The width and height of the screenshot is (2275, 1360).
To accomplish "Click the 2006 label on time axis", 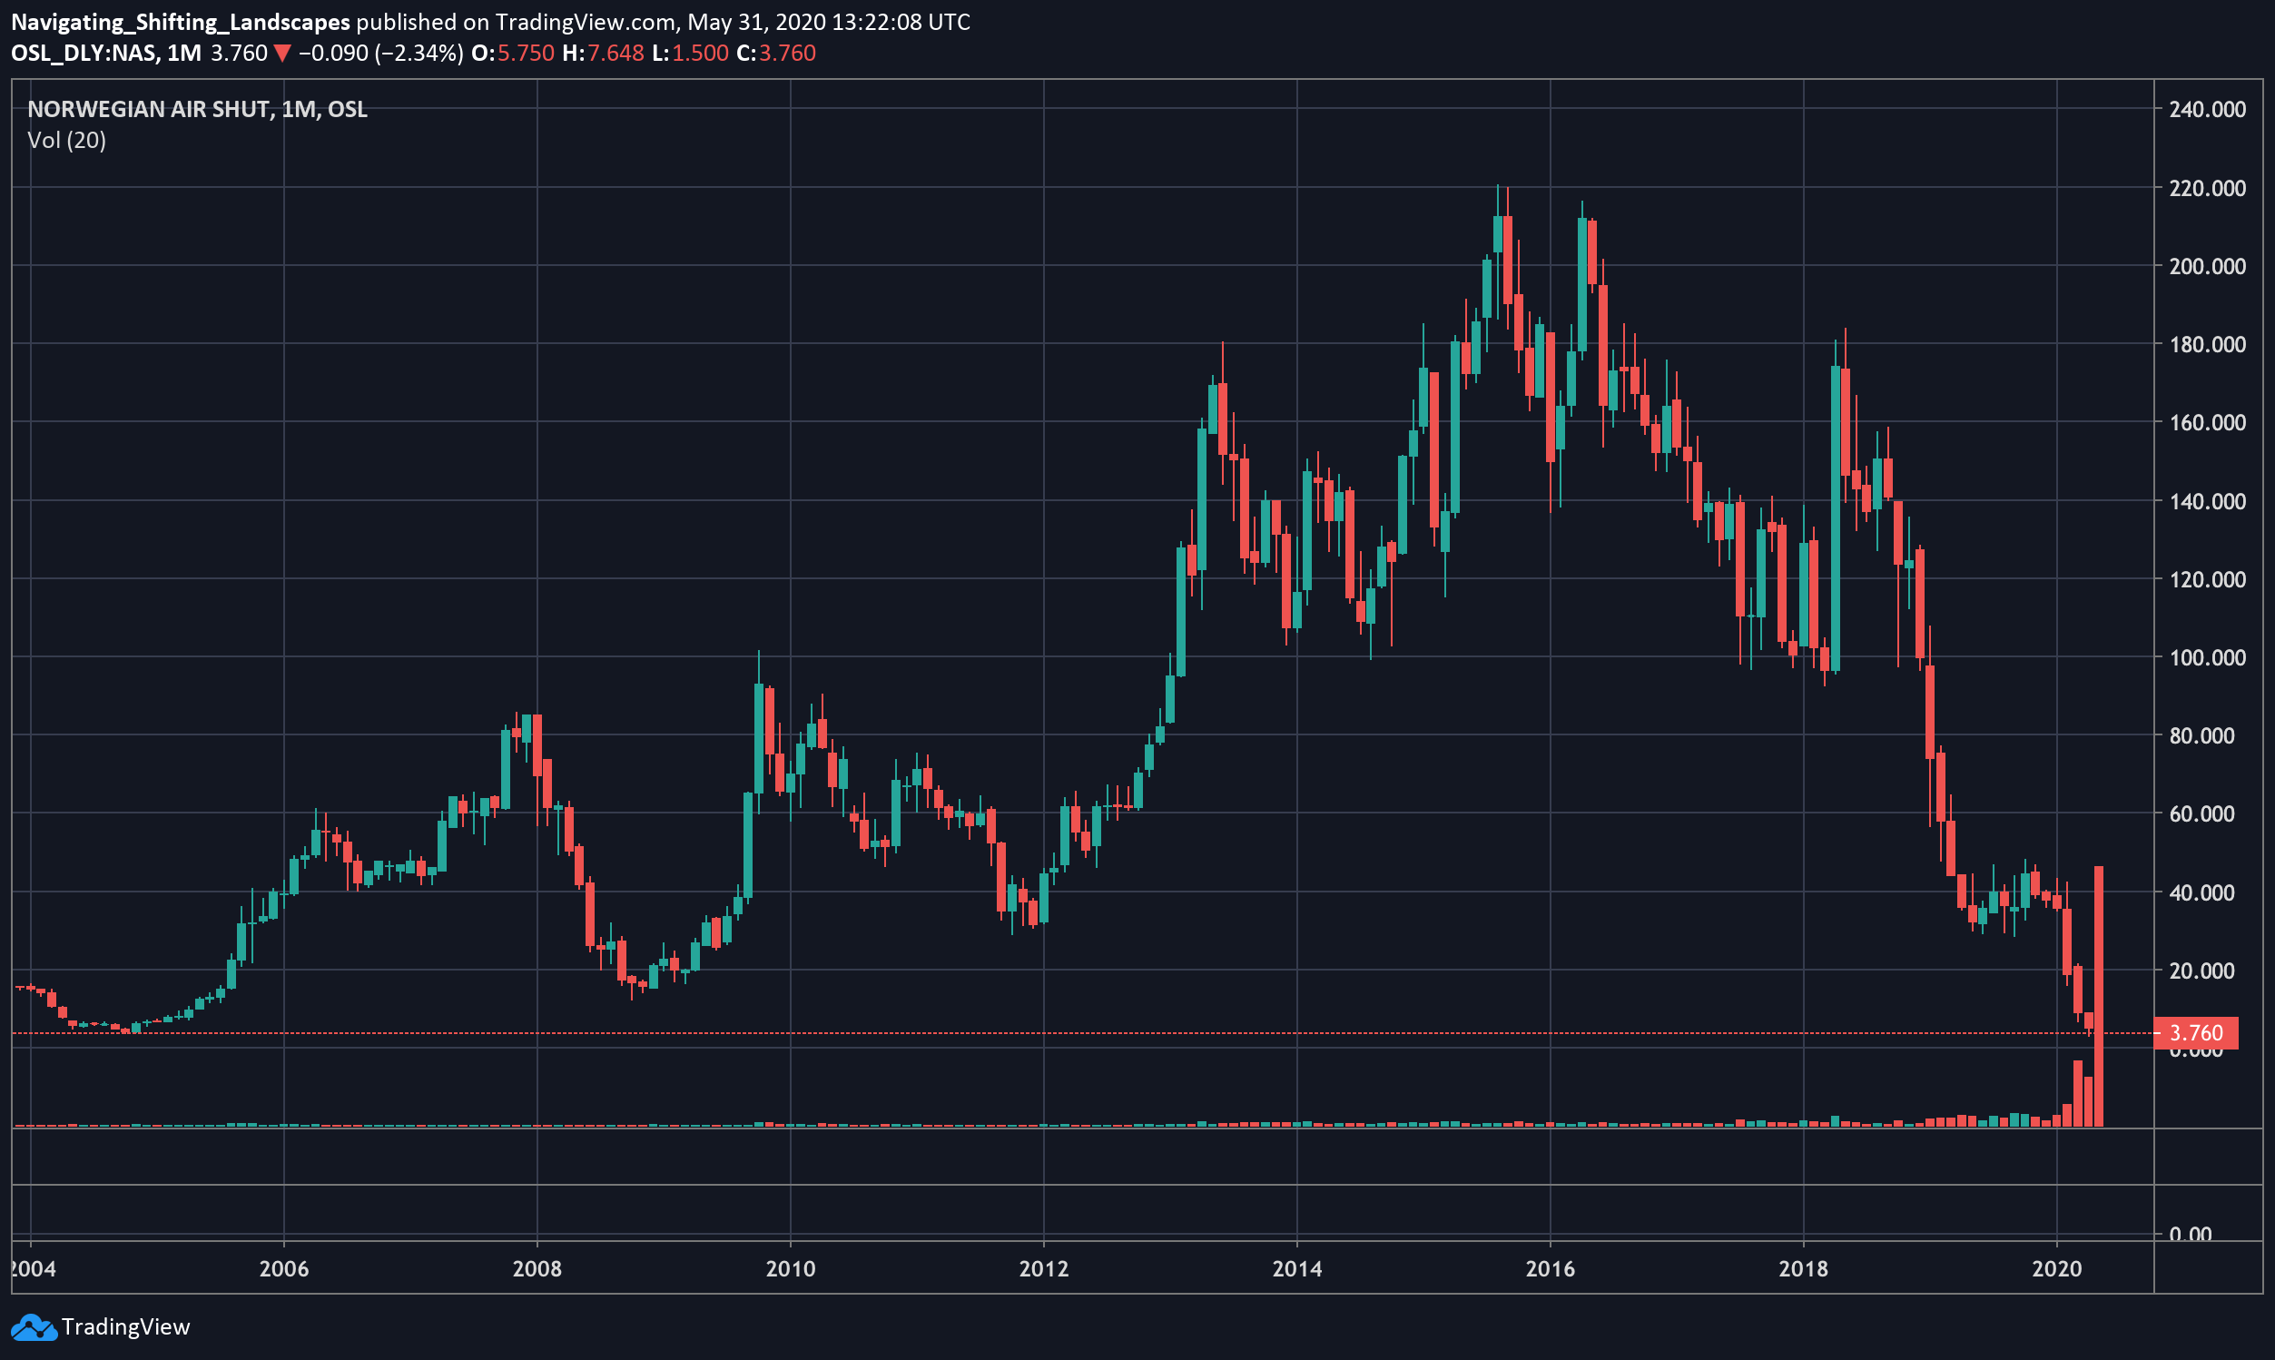I will 284,1269.
